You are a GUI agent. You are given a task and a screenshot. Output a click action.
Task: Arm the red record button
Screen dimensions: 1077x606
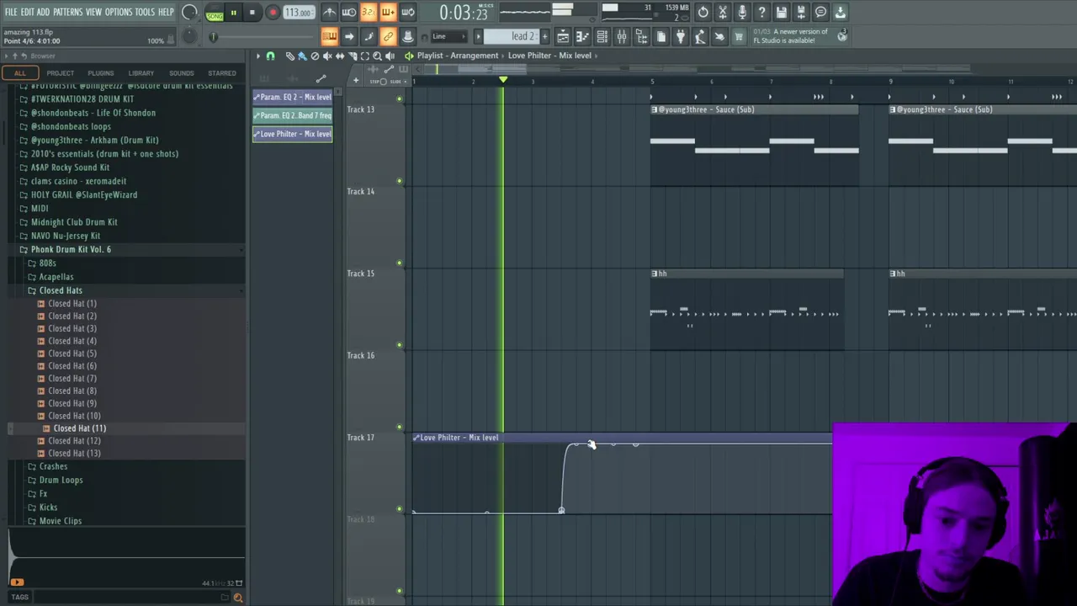pos(273,13)
